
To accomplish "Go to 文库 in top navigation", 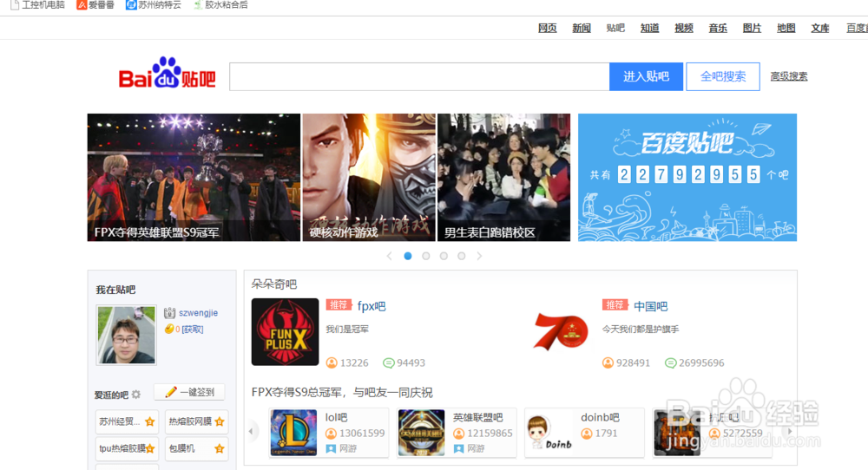I will point(820,29).
